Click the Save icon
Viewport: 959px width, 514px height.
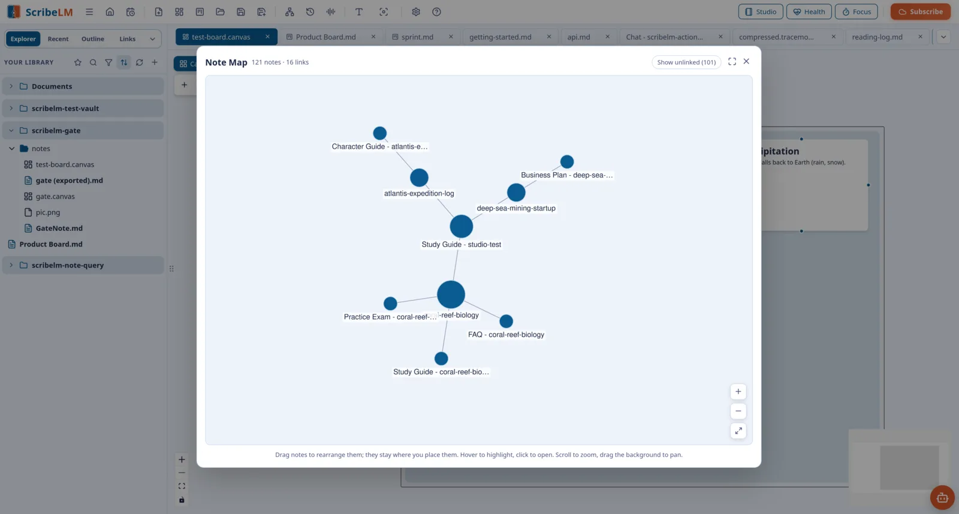241,12
